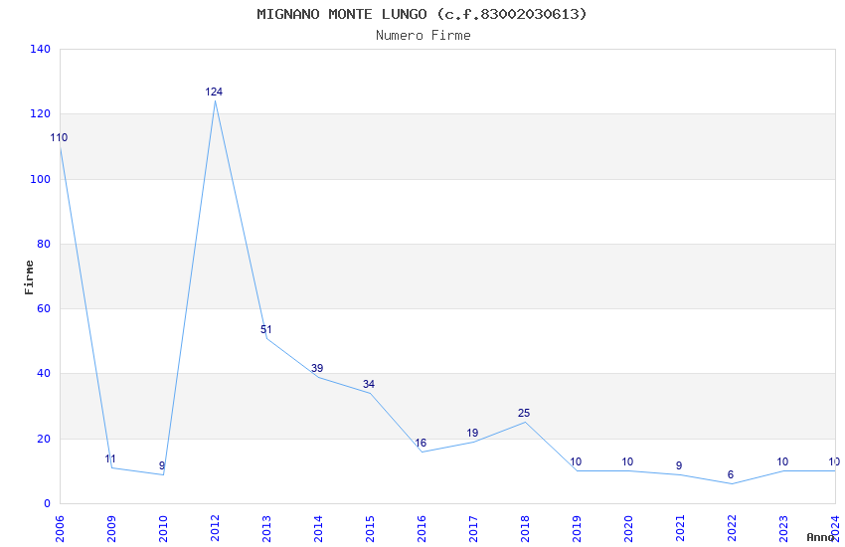Screen dimensions: 845x547
Task: Click the x-axis year 2022
Action: pyautogui.click(x=732, y=528)
